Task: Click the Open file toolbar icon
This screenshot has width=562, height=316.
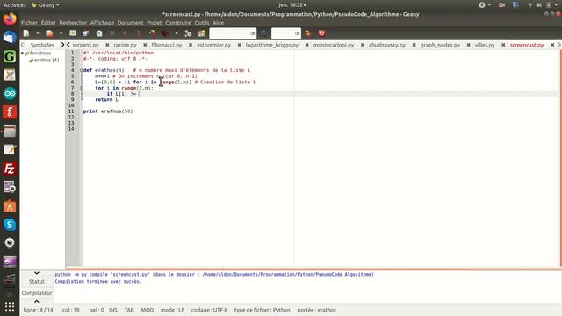Action: (x=49, y=33)
